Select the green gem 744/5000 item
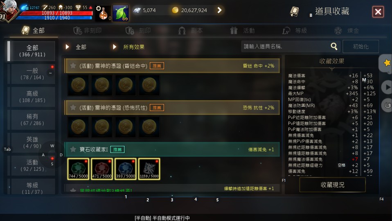This screenshot has width=392, height=221. tap(78, 169)
